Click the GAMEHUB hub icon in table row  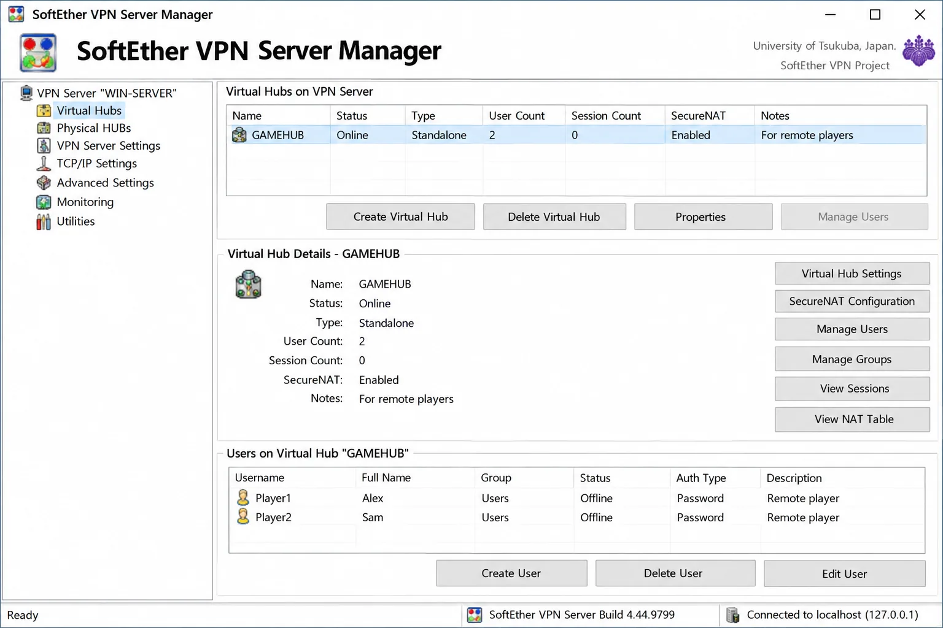point(239,135)
